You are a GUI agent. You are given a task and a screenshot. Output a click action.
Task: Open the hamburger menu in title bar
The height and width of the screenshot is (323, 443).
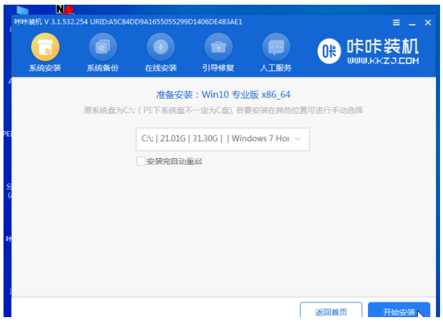click(396, 23)
